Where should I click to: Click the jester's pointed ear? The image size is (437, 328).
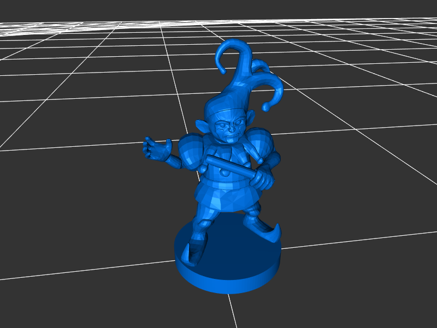(203, 127)
